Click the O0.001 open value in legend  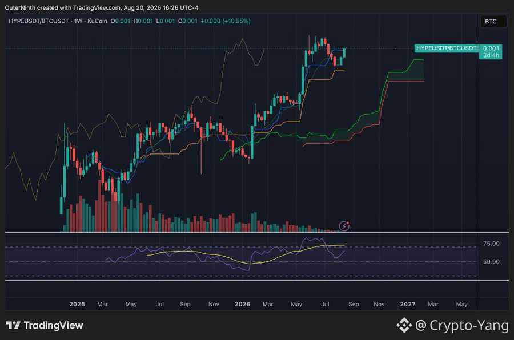click(x=121, y=21)
